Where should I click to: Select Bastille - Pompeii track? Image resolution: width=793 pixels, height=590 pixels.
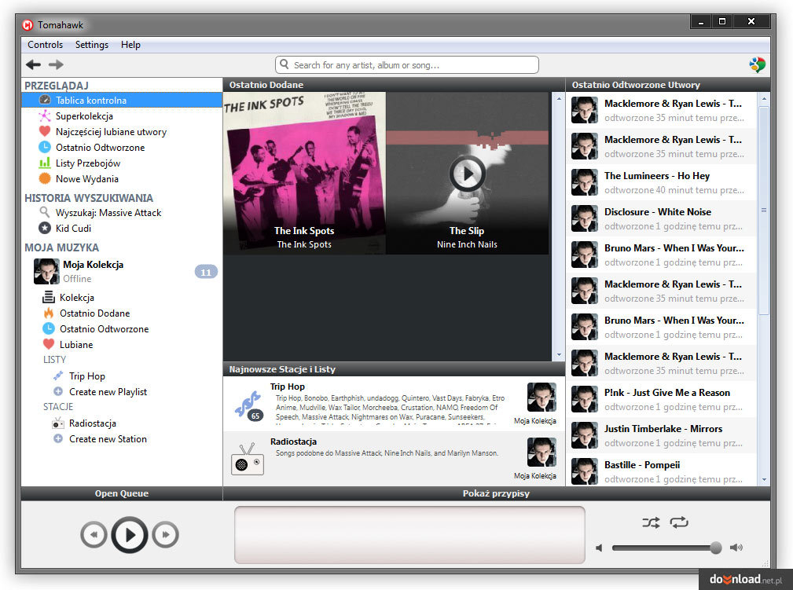[662, 471]
